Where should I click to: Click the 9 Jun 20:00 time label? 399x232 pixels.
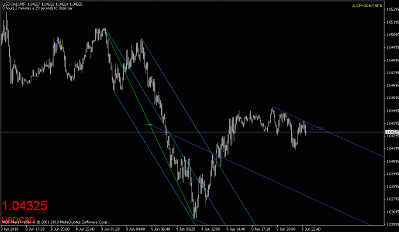pyautogui.click(x=286, y=229)
